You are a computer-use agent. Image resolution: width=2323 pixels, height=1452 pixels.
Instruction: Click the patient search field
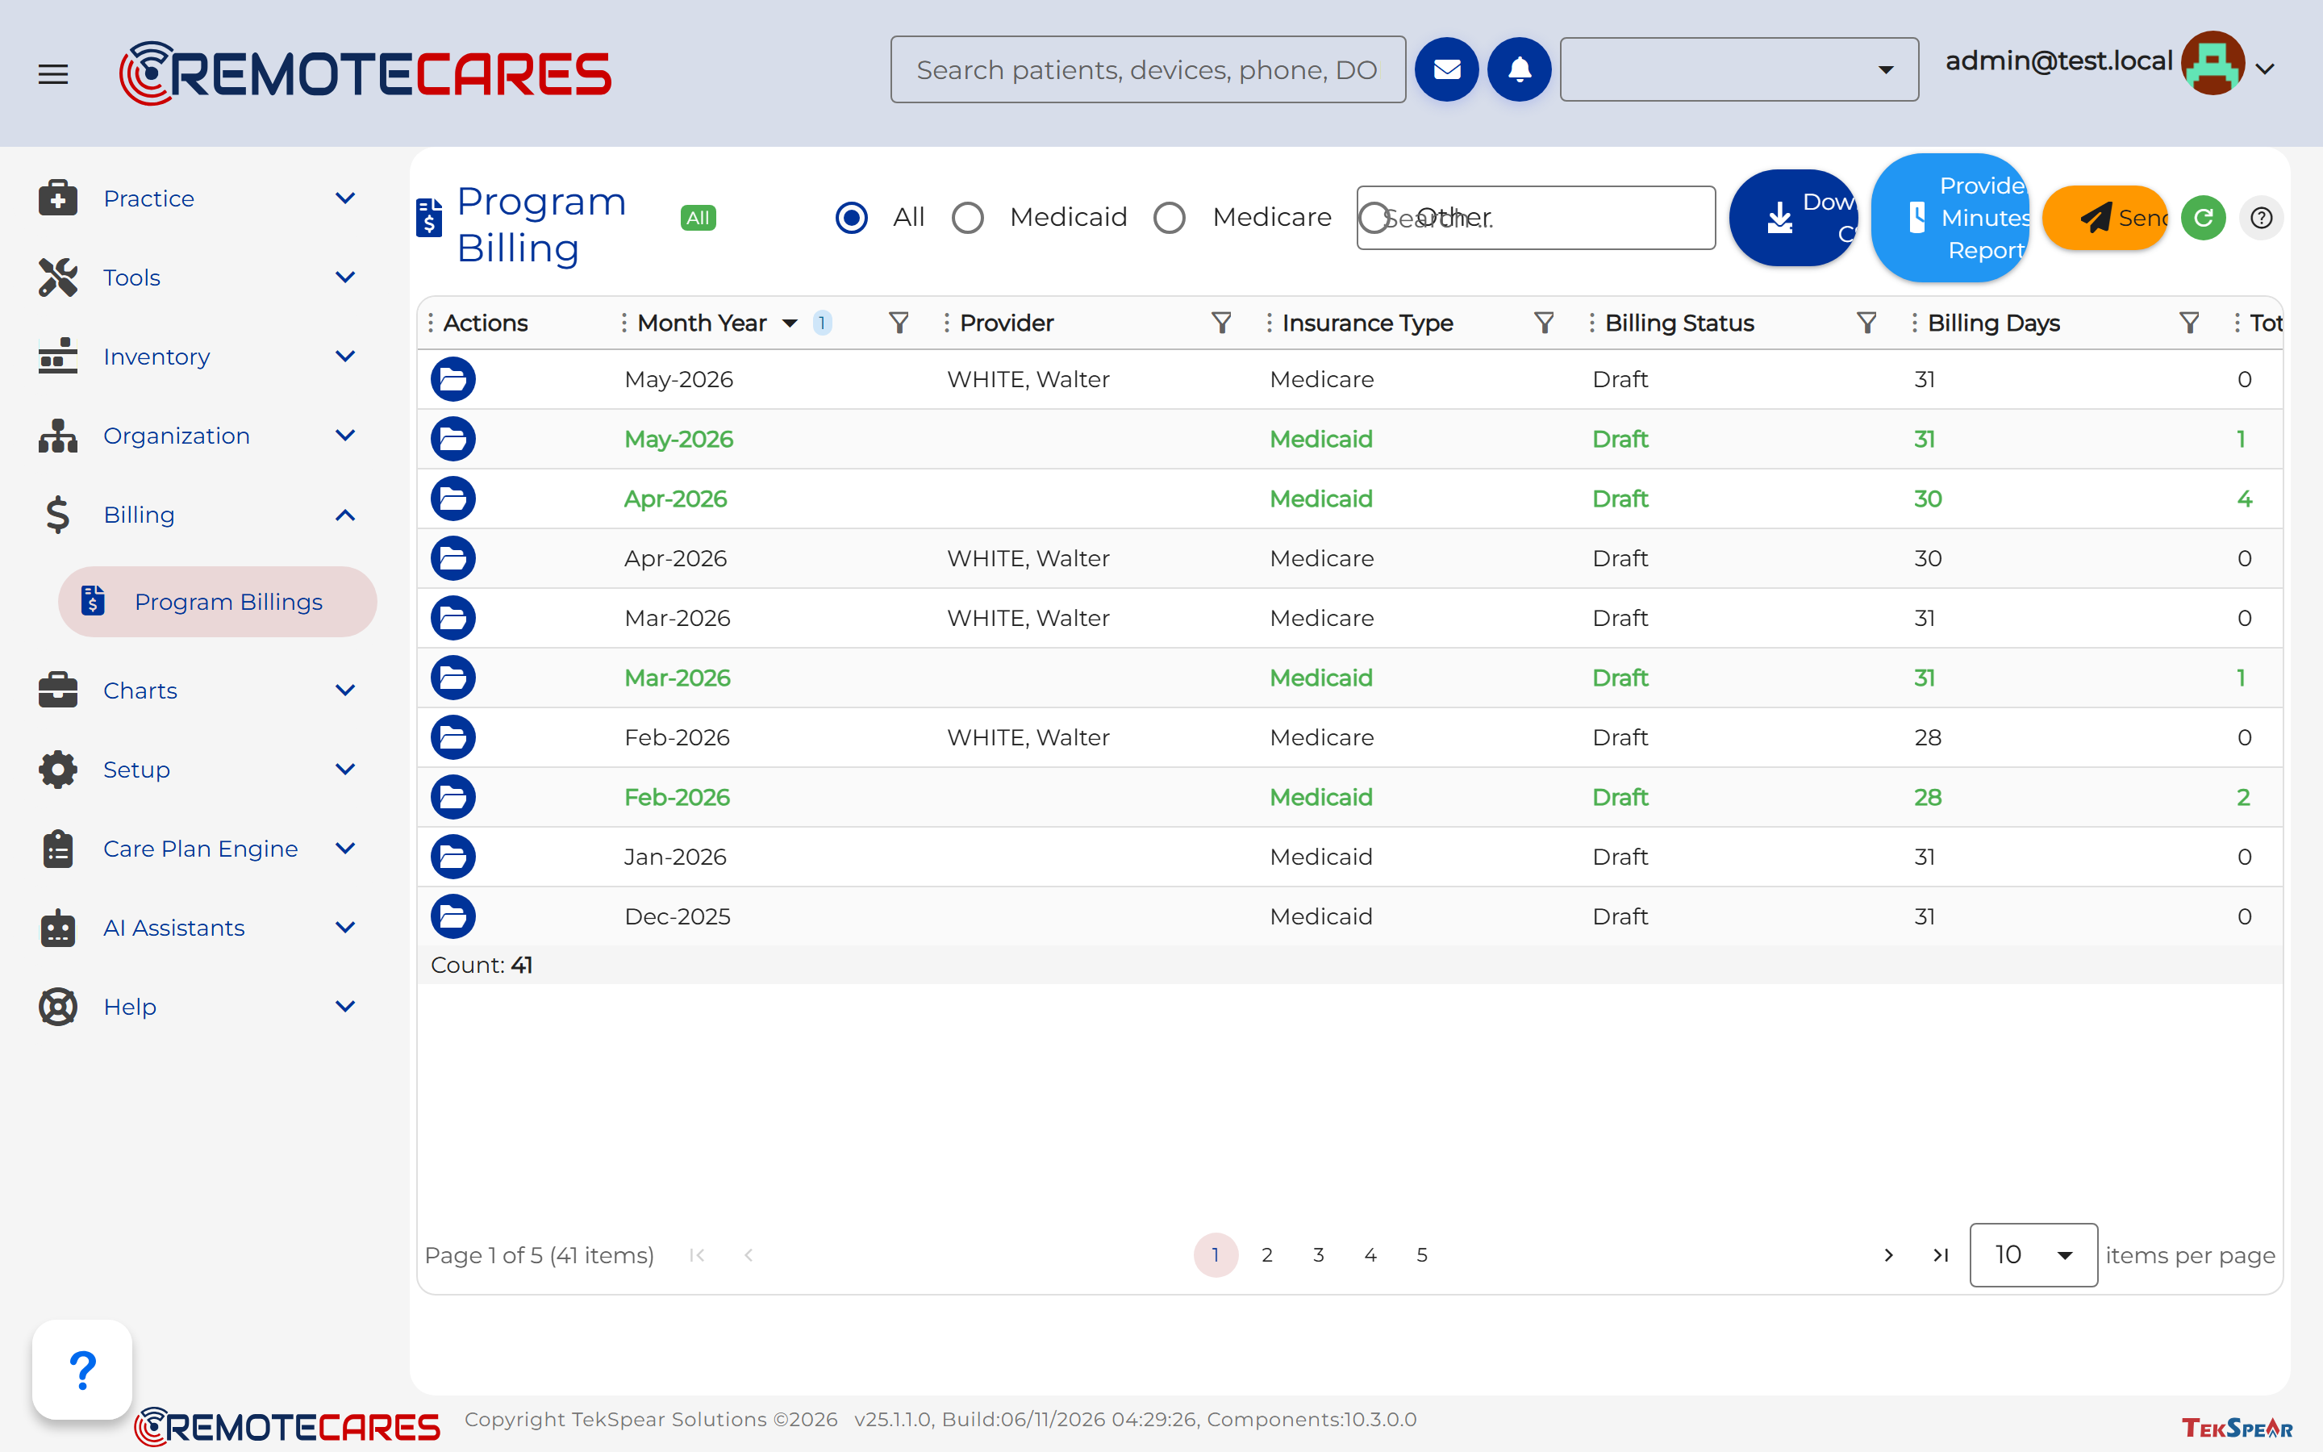coord(1148,69)
